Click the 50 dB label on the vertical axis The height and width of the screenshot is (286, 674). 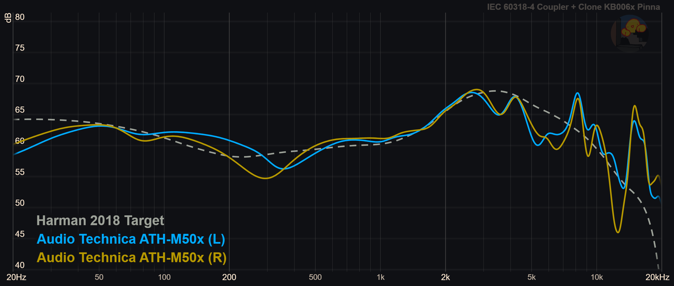[x=20, y=203]
